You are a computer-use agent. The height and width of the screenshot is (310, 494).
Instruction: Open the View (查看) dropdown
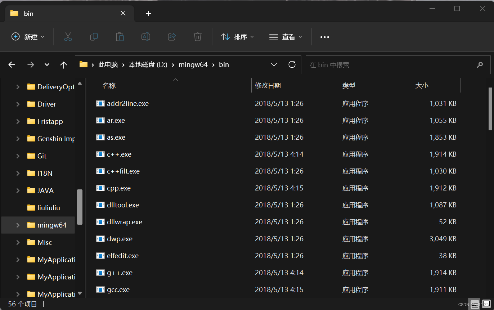point(286,37)
